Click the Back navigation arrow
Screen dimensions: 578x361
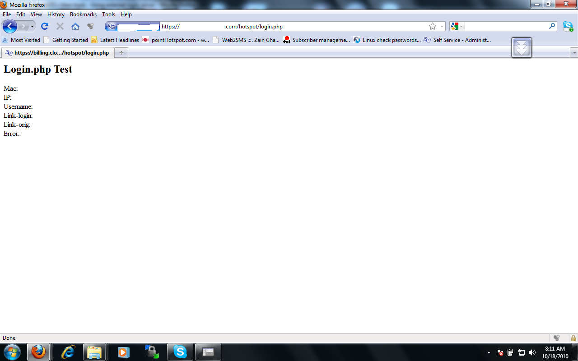coord(9,26)
